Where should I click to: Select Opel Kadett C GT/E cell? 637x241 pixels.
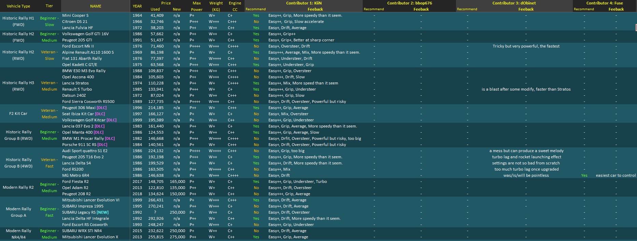[96, 65]
